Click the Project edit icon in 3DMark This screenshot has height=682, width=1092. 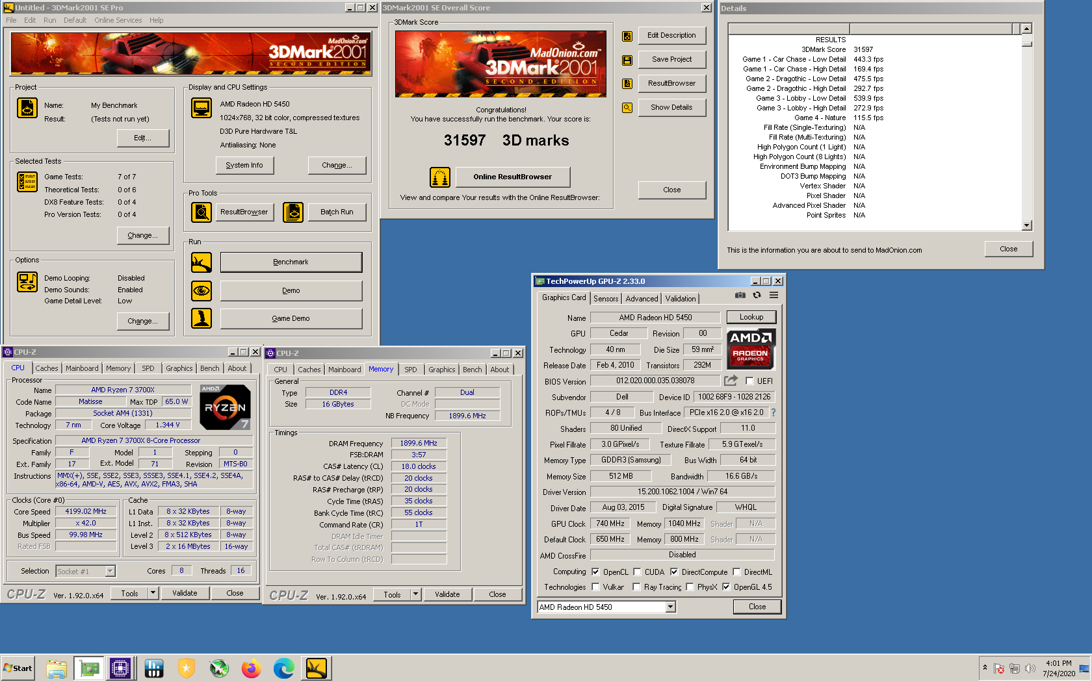(27, 108)
